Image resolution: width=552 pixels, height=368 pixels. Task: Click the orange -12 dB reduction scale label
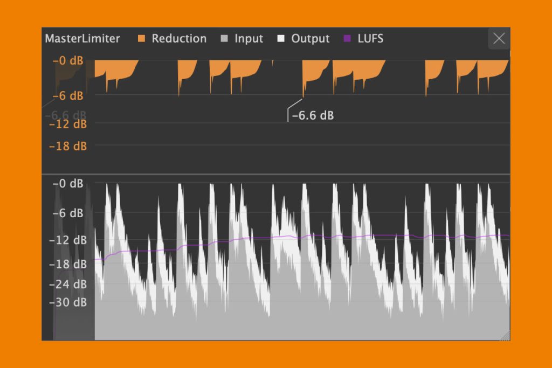pyautogui.click(x=68, y=124)
